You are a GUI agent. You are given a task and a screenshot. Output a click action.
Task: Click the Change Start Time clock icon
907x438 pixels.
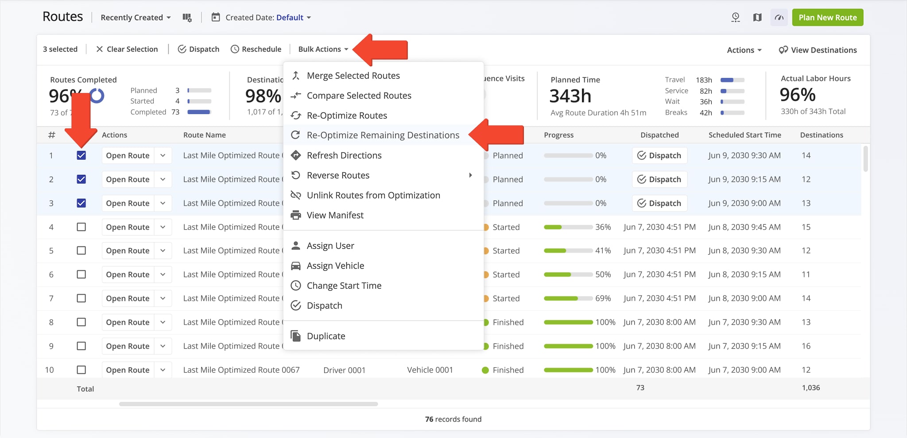296,285
